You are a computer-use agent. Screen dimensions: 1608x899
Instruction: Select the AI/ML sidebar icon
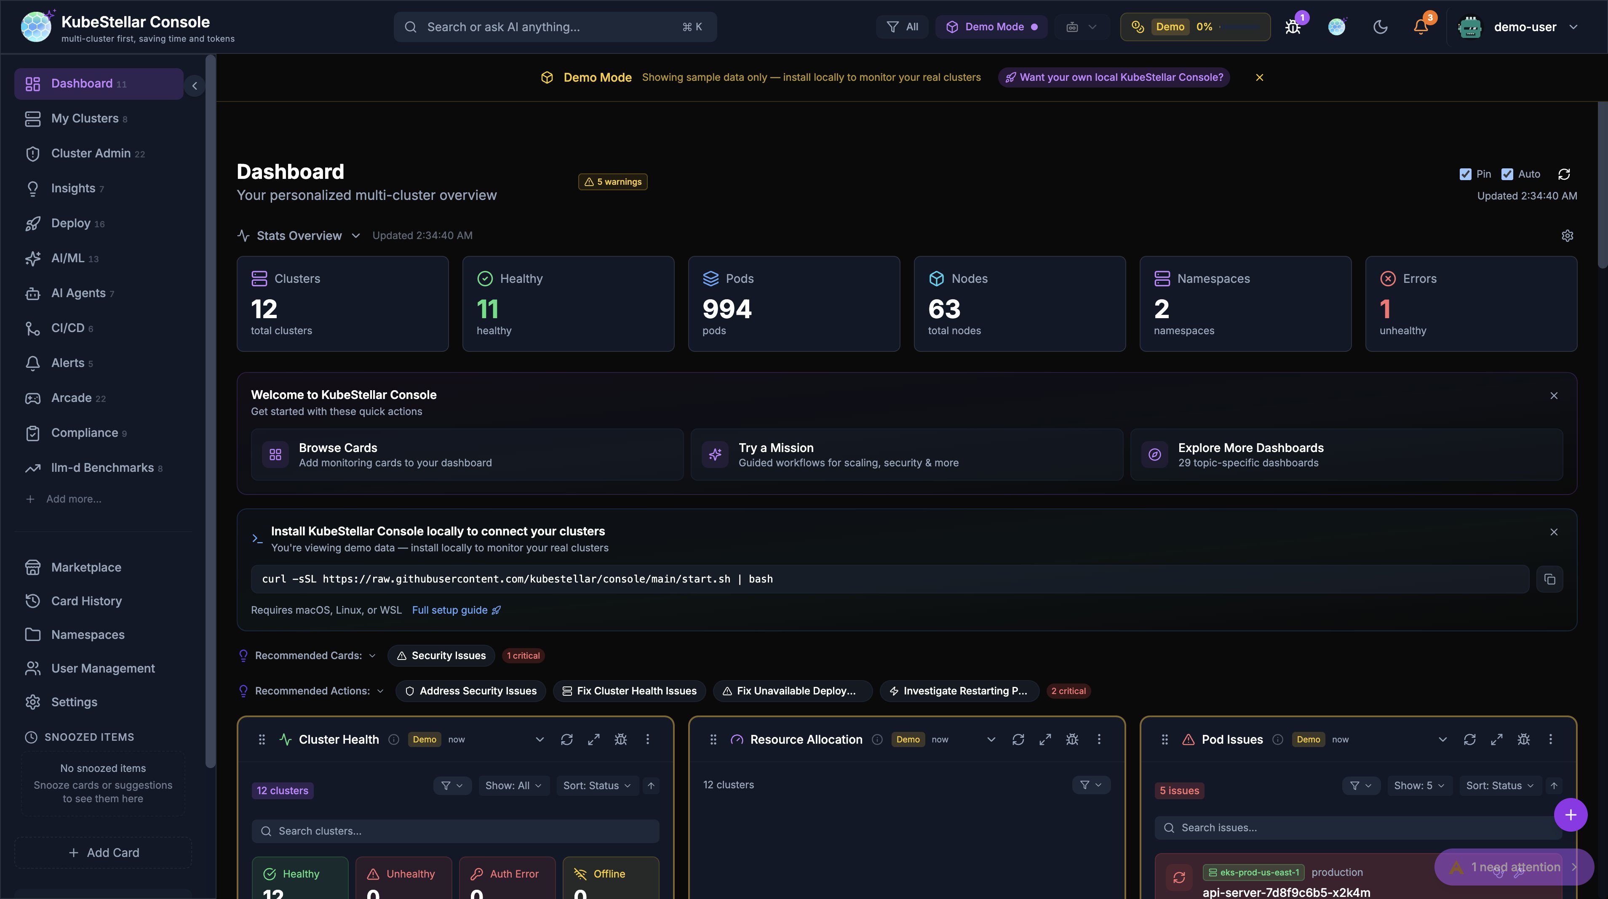[x=33, y=258]
